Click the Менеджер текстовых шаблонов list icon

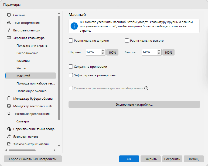9,106
